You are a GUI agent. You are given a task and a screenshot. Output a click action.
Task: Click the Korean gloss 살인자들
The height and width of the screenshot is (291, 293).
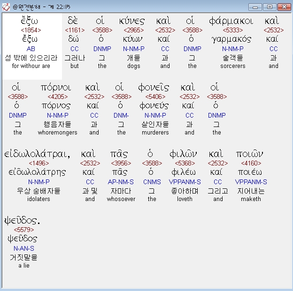pos(155,124)
